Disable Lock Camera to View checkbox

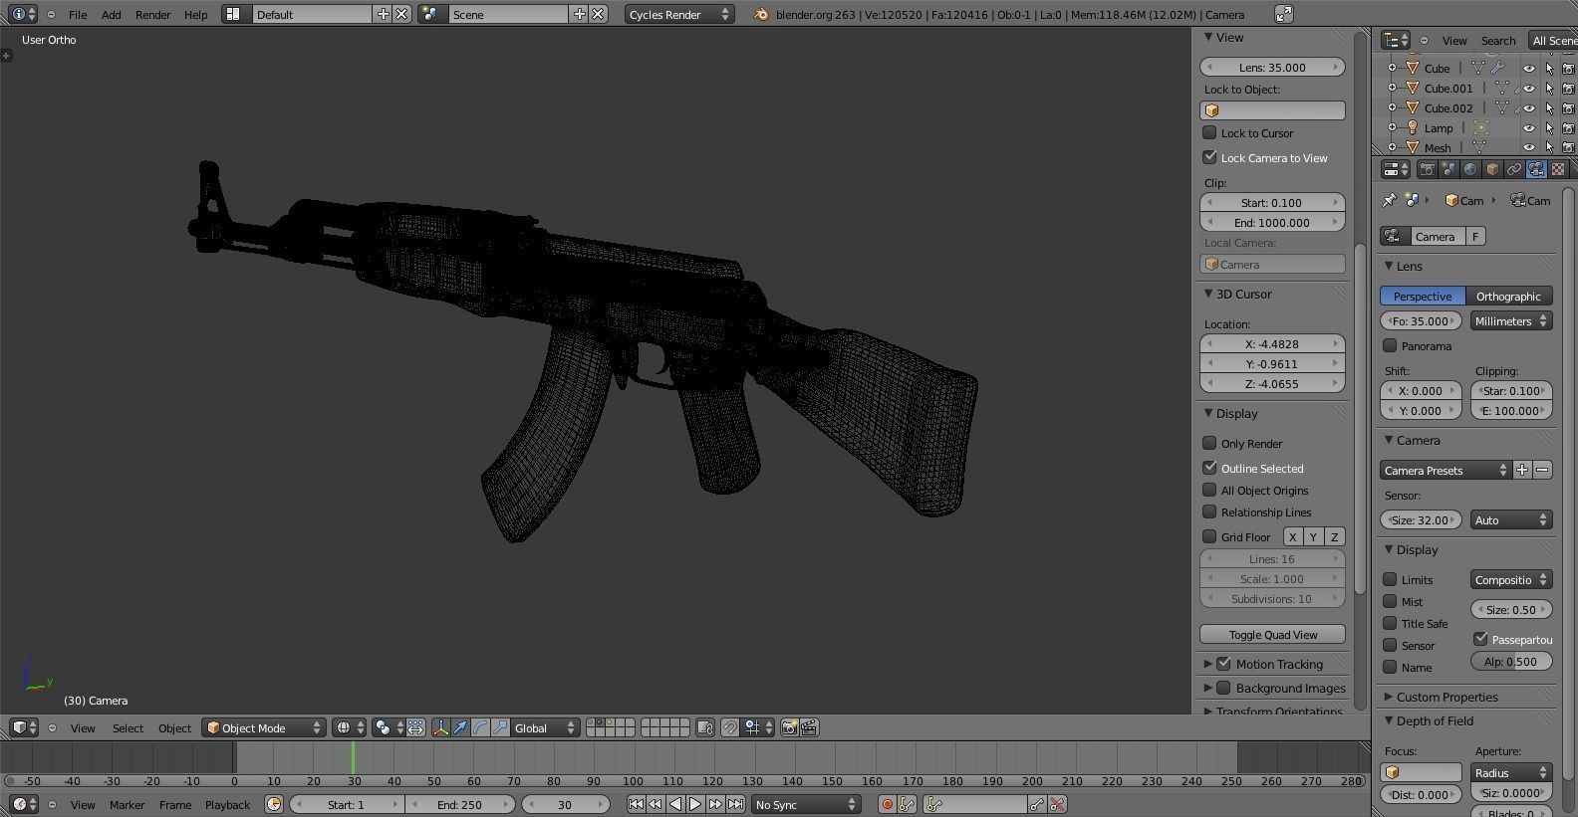tap(1209, 157)
